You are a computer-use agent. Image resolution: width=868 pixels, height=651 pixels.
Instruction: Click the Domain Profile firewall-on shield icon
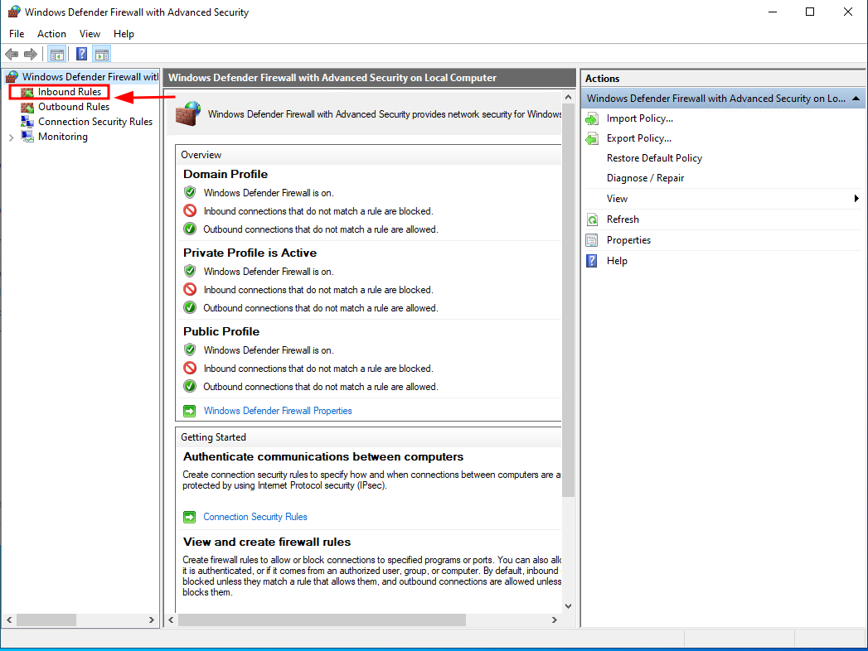pos(190,192)
